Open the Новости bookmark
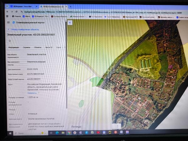Screen dimensions: 188x141 (x=16, y=16)
